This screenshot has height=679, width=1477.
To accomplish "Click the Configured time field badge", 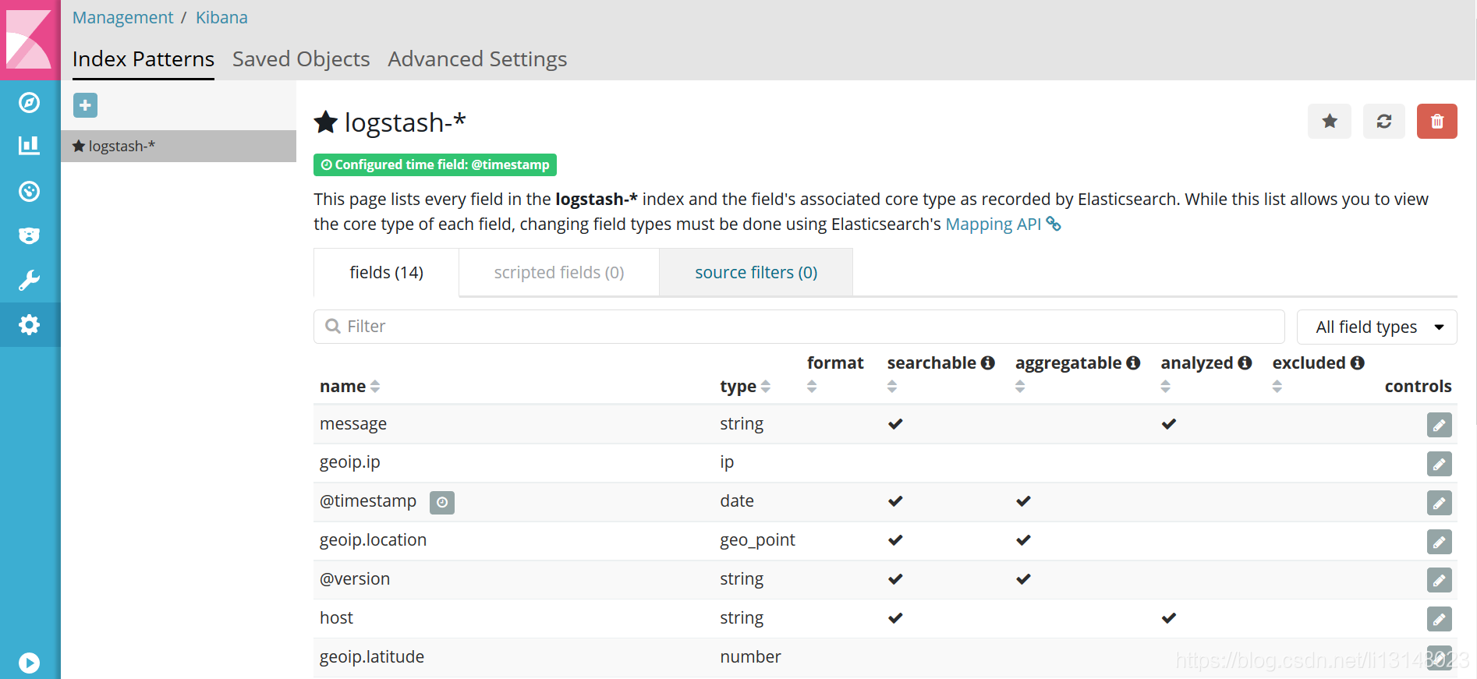I will point(435,164).
